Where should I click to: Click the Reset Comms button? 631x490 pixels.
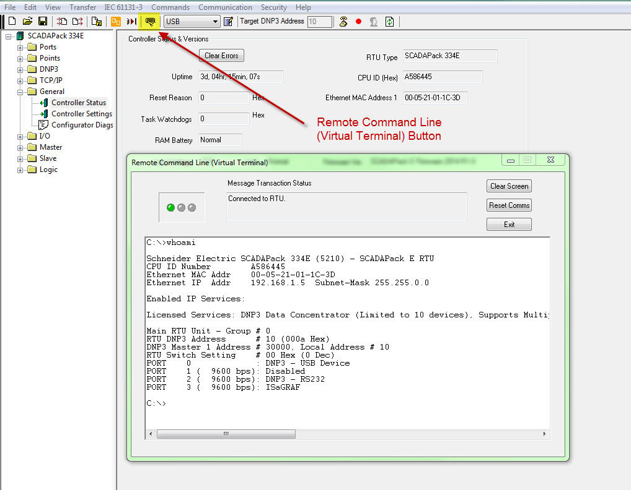(x=509, y=205)
